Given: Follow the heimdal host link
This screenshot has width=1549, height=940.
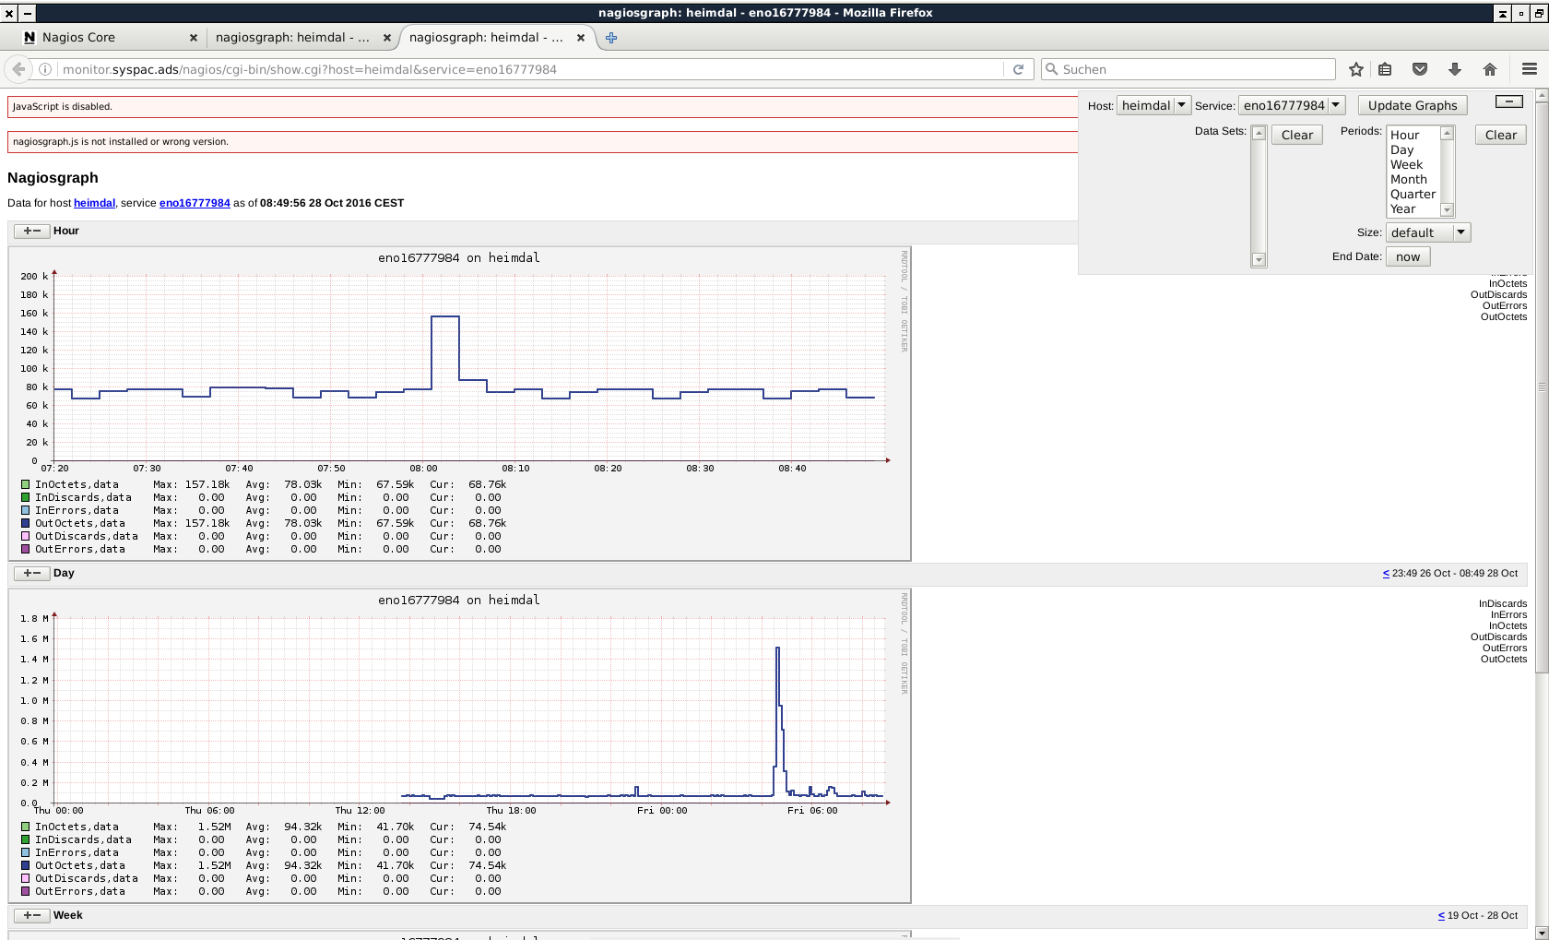Looking at the screenshot, I should click(94, 203).
